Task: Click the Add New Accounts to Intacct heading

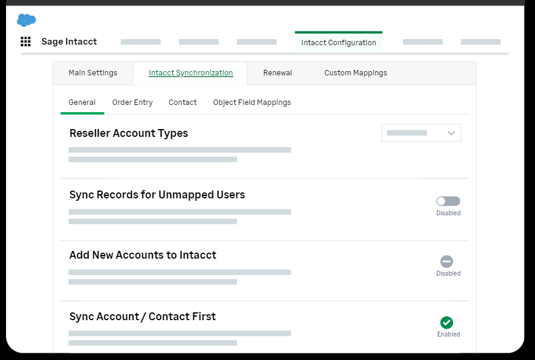Action: (x=142, y=255)
